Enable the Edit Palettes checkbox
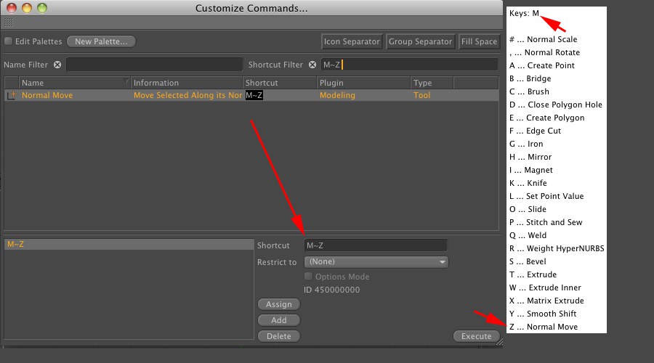The image size is (654, 363). coord(8,41)
